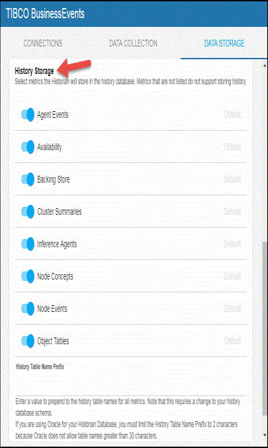Click Default button for Cluster Summaries
The image size is (268, 448).
[232, 212]
